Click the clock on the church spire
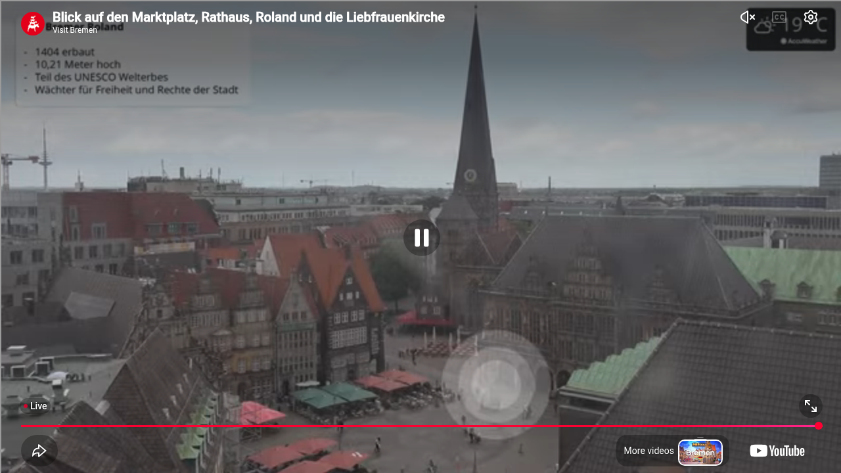The width and height of the screenshot is (841, 473). pos(470,175)
